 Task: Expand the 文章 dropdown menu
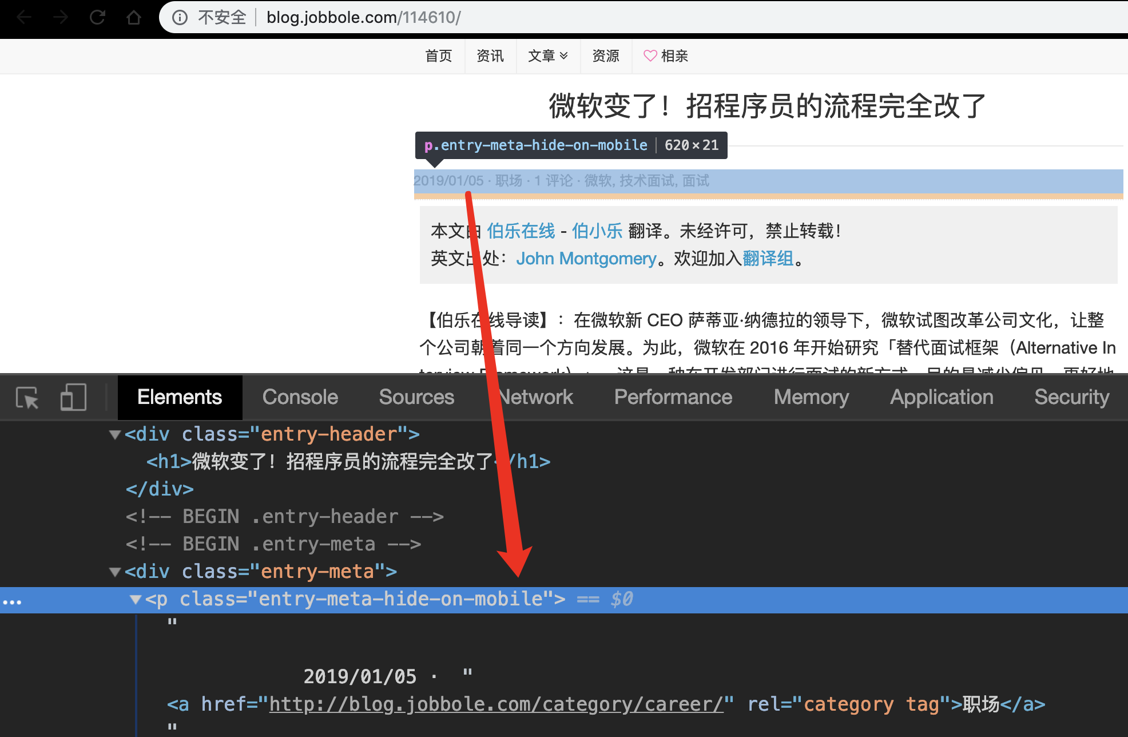[x=547, y=56]
